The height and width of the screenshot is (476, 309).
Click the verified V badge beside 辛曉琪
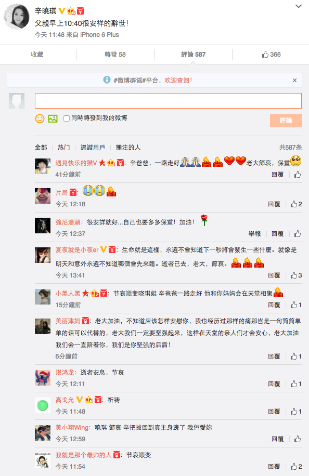point(62,11)
